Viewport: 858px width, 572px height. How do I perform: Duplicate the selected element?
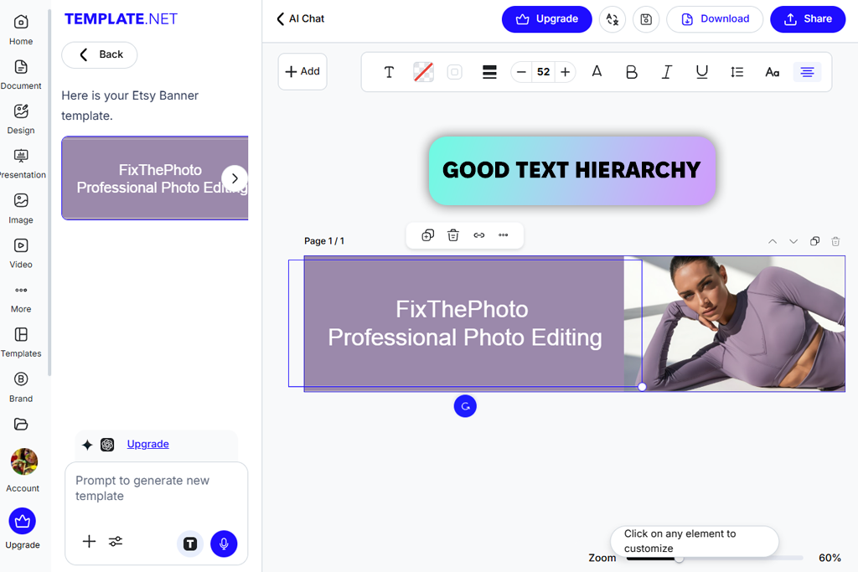tap(428, 235)
